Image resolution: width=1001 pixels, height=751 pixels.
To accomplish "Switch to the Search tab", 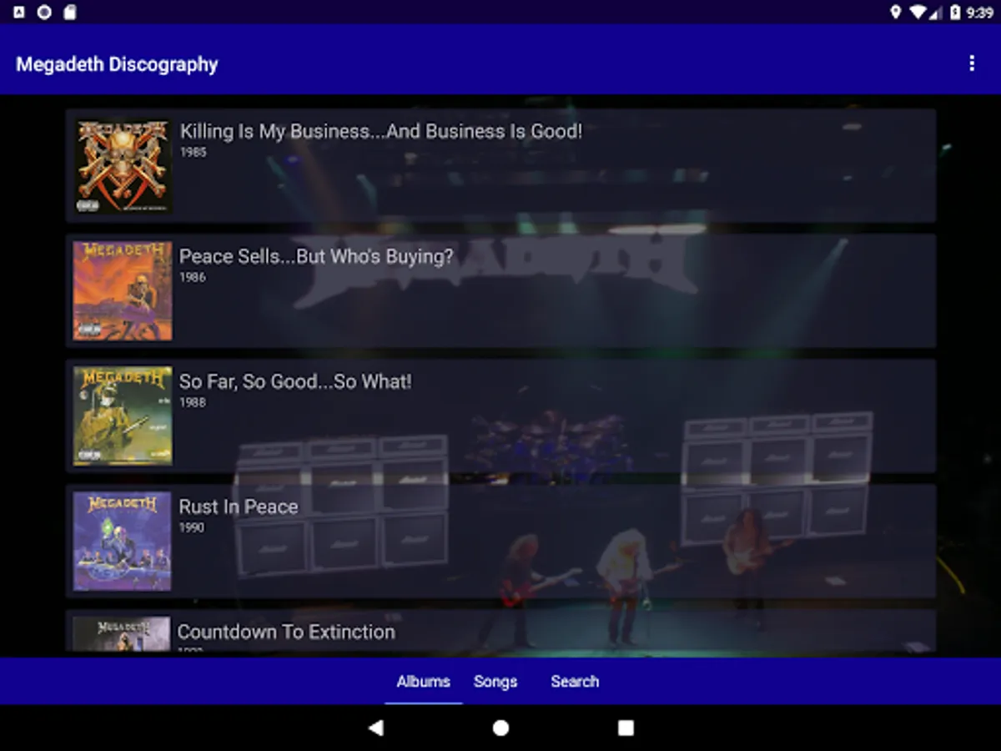I will tap(575, 681).
